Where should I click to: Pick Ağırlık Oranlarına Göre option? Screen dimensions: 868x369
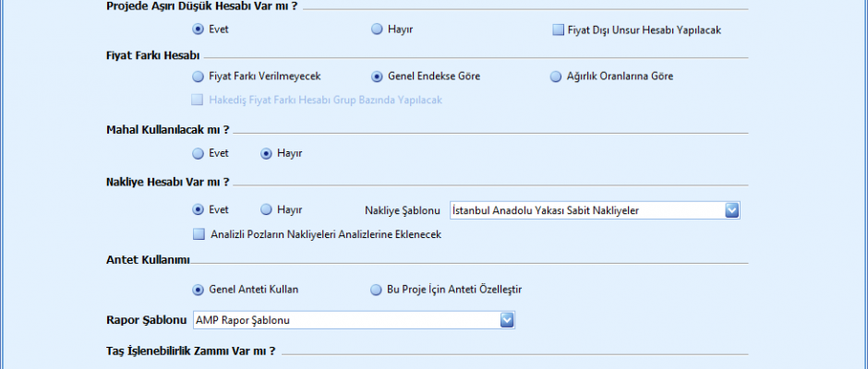(x=556, y=77)
